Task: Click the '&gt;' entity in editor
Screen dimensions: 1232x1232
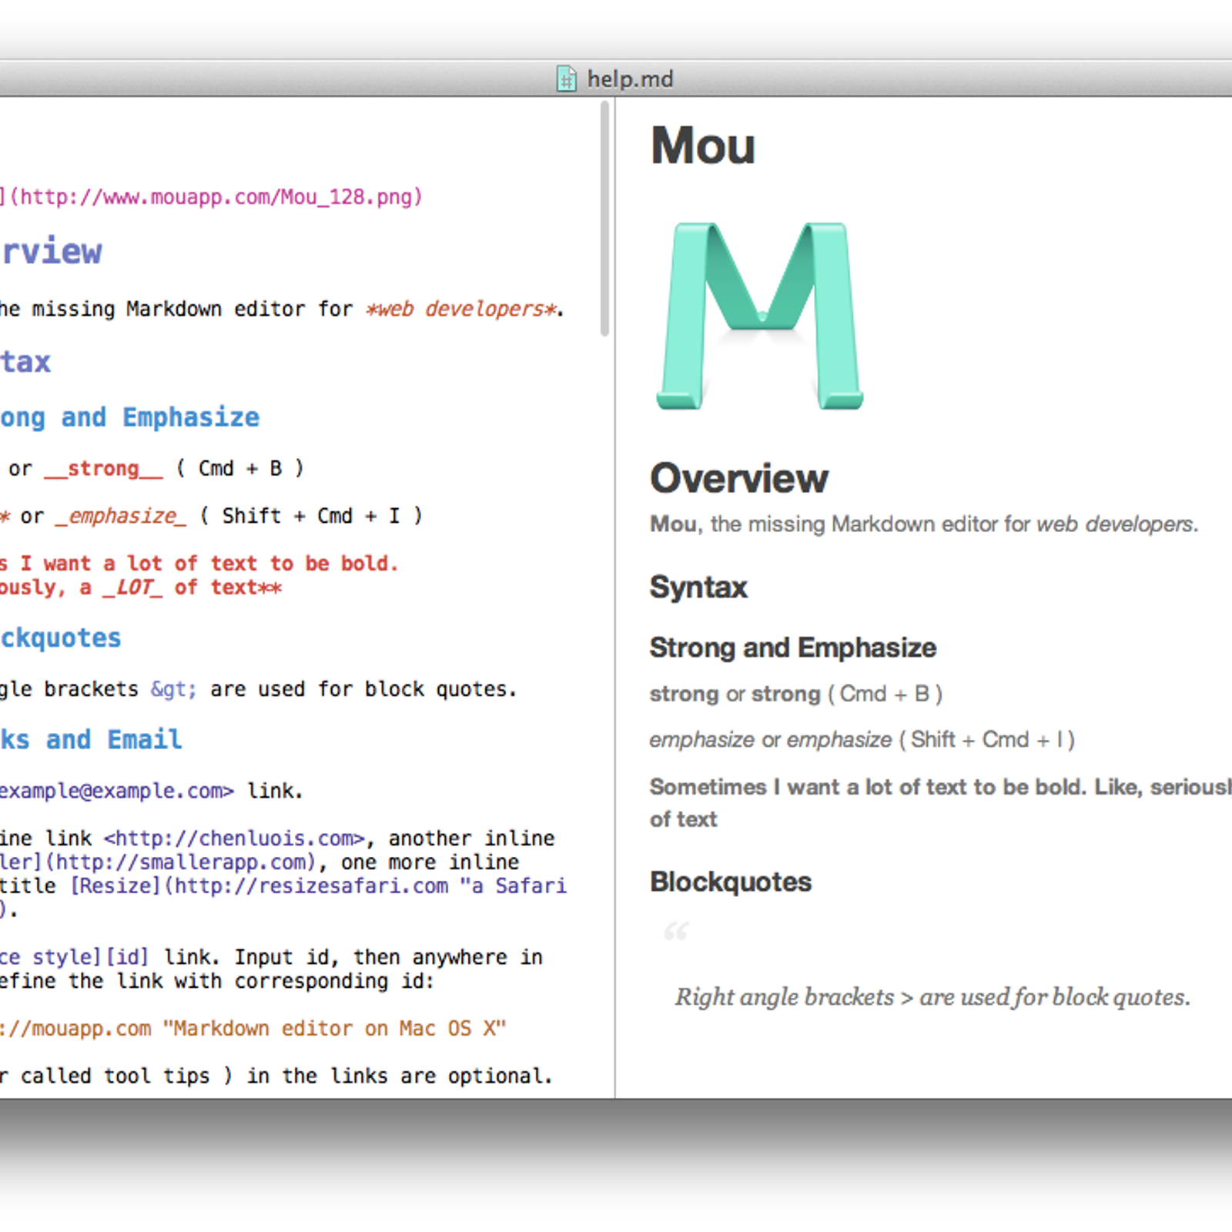Action: [174, 689]
